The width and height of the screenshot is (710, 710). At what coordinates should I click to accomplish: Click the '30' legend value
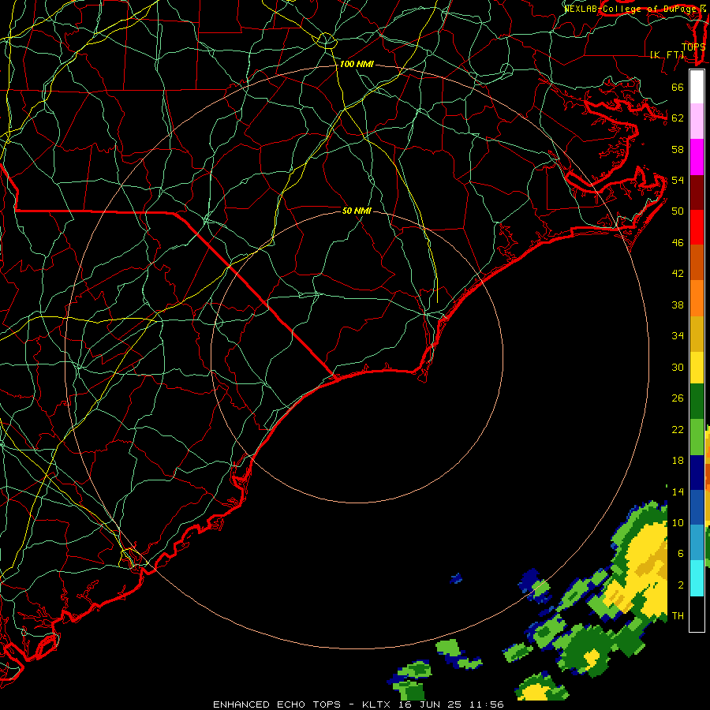tap(678, 367)
